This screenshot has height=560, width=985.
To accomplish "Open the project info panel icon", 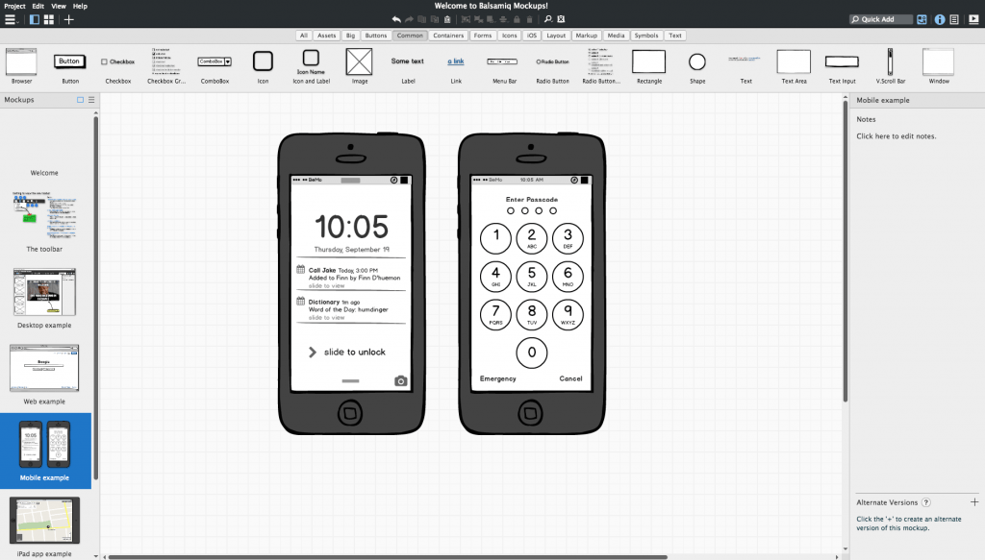I will [939, 18].
